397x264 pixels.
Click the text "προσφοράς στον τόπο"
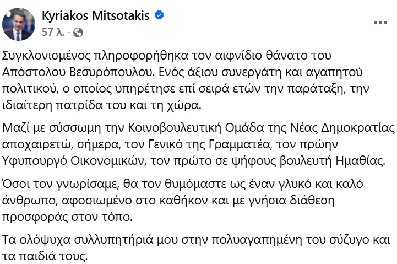67,217
